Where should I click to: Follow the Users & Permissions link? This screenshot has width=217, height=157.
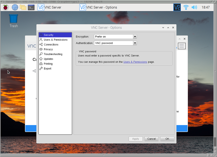pyautogui.click(x=135, y=62)
